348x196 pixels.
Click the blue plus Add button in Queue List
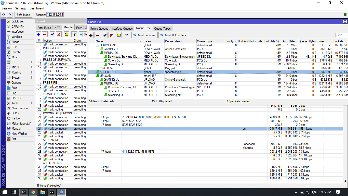(x=91, y=35)
